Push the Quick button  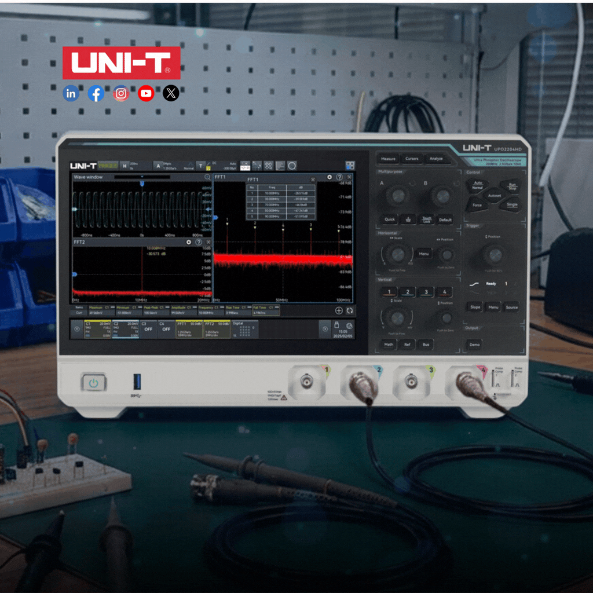[390, 219]
